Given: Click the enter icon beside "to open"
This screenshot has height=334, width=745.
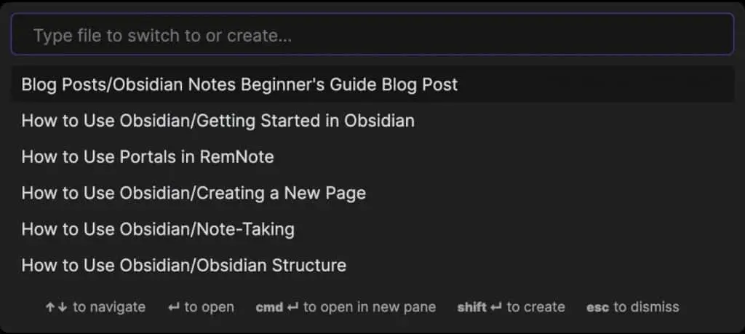Looking at the screenshot, I should pos(174,307).
